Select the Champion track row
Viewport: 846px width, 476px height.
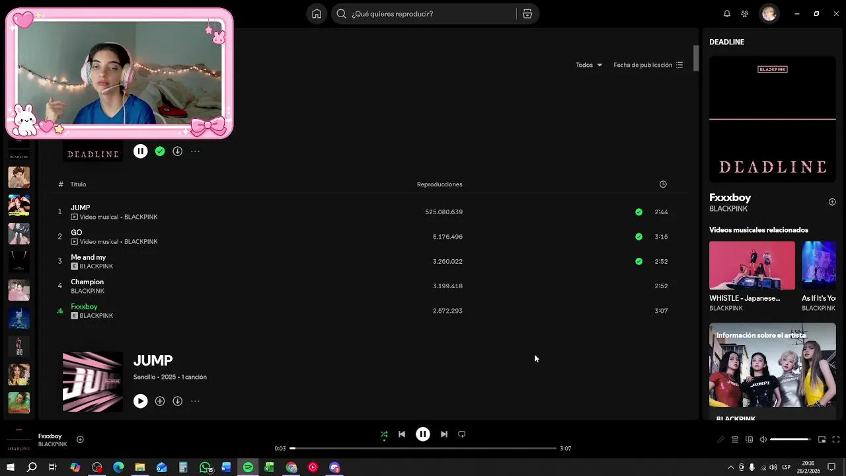(368, 286)
